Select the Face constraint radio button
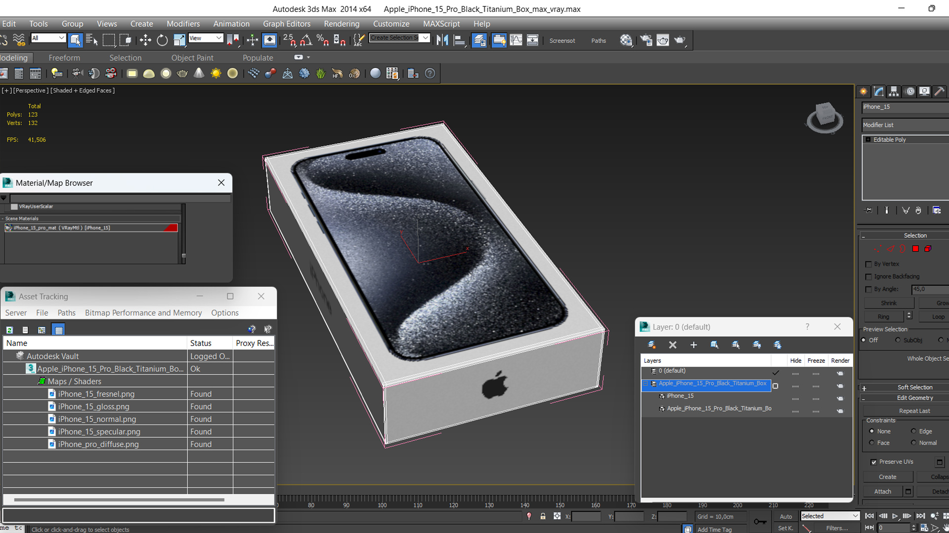The height and width of the screenshot is (533, 949). 872,443
